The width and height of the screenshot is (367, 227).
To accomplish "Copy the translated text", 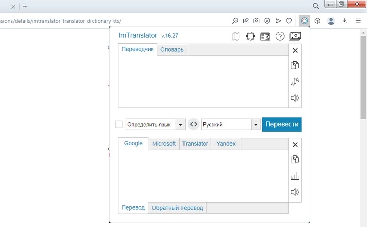I will click(x=295, y=159).
